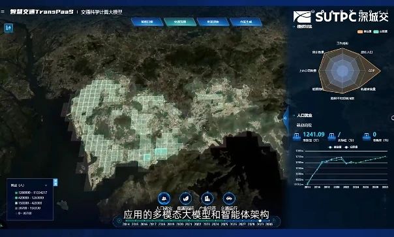Open the hamburger menu beside TransPaaS title

(x=3, y=12)
